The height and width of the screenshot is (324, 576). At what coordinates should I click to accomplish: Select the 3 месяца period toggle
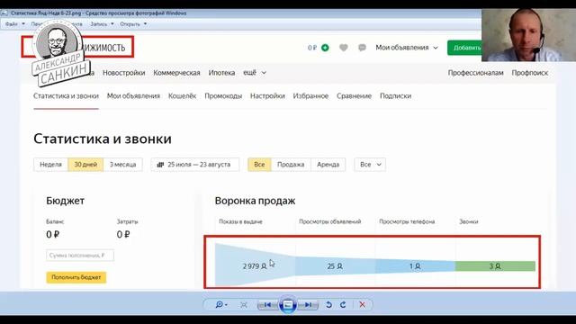coord(122,165)
